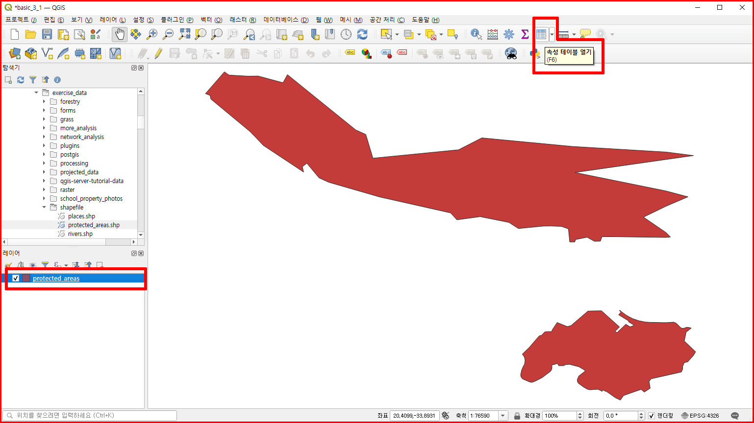Click the coordinate input field

[x=415, y=416]
